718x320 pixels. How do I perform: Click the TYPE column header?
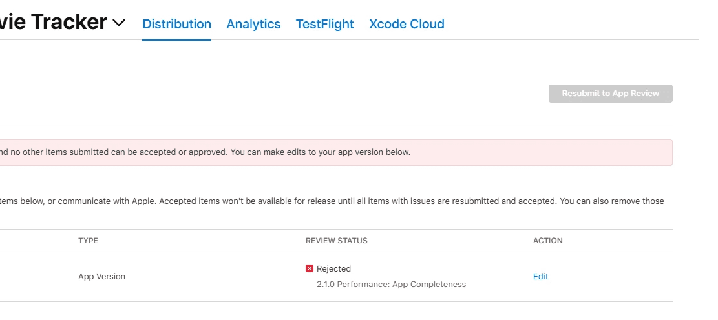[88, 241]
